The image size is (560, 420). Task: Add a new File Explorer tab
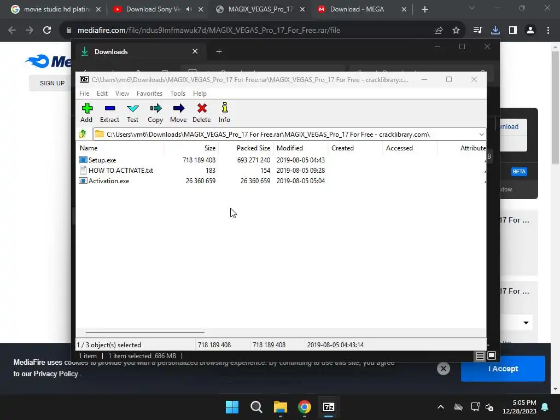(x=219, y=52)
